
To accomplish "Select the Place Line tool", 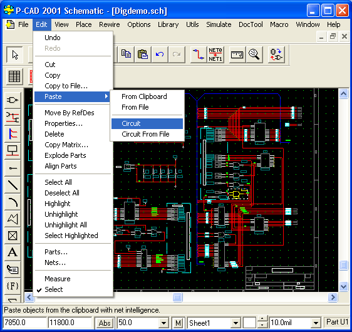I will click(13, 185).
